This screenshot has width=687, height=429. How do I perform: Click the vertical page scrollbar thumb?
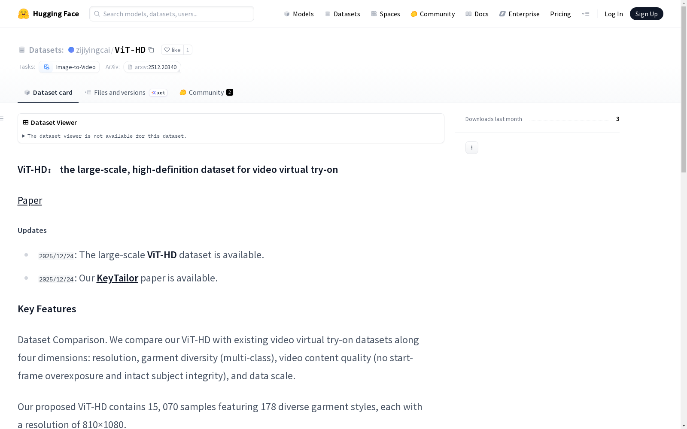[x=684, y=89]
